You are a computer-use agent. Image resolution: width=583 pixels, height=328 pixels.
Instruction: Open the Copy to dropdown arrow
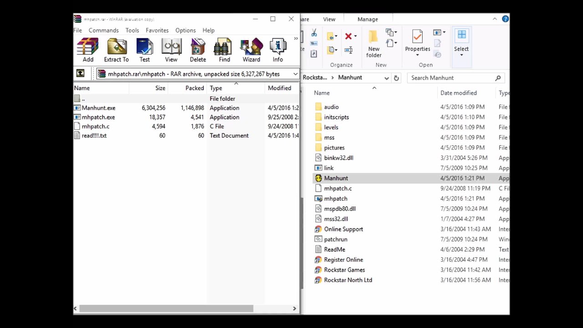click(336, 50)
